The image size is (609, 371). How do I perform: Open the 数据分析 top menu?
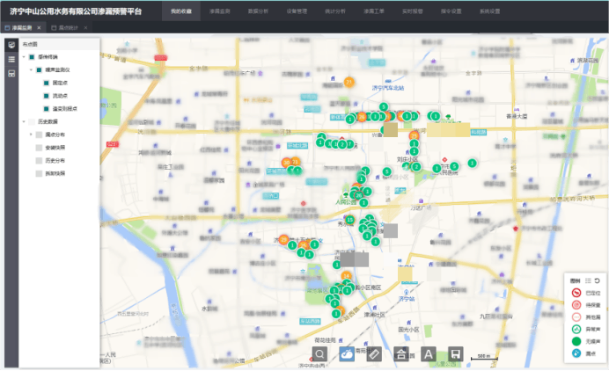coord(259,11)
